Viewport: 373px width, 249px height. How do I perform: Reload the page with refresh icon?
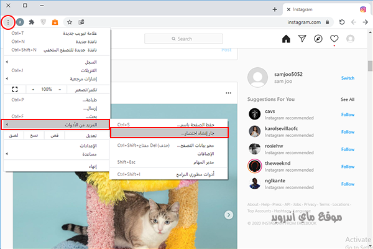[x=342, y=22]
